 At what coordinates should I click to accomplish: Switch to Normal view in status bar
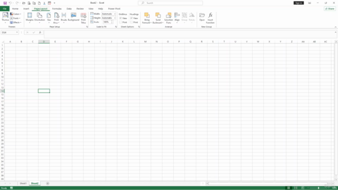point(289,188)
